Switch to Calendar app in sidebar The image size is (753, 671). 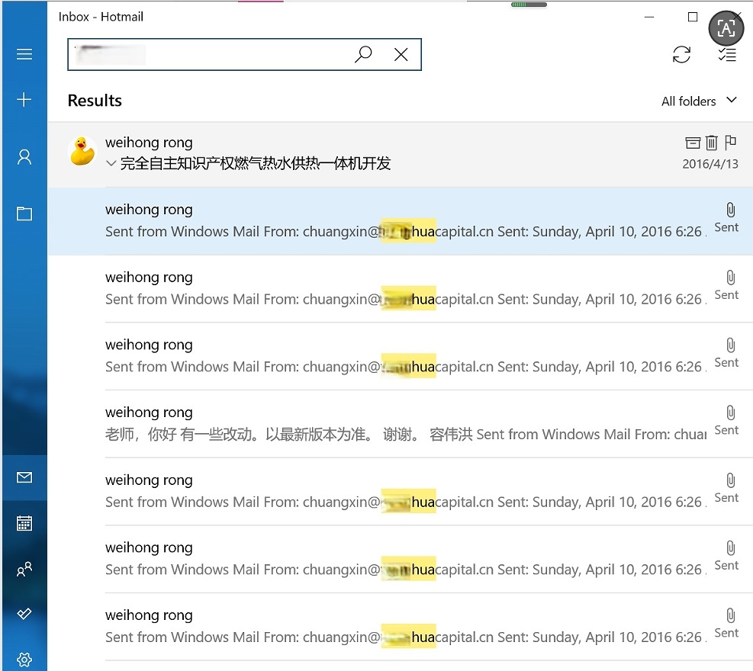(24, 523)
